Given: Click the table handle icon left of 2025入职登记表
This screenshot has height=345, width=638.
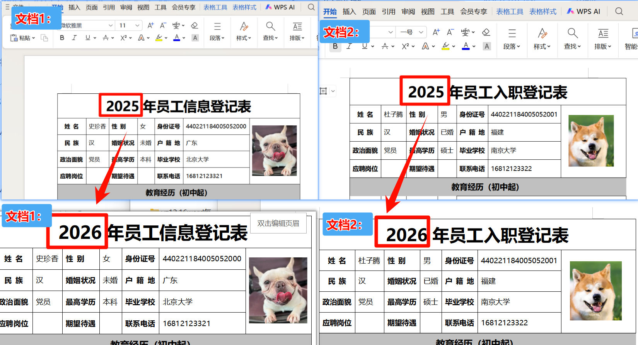Looking at the screenshot, I should pos(323,91).
